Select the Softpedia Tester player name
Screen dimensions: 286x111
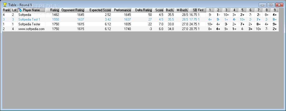point(29,24)
